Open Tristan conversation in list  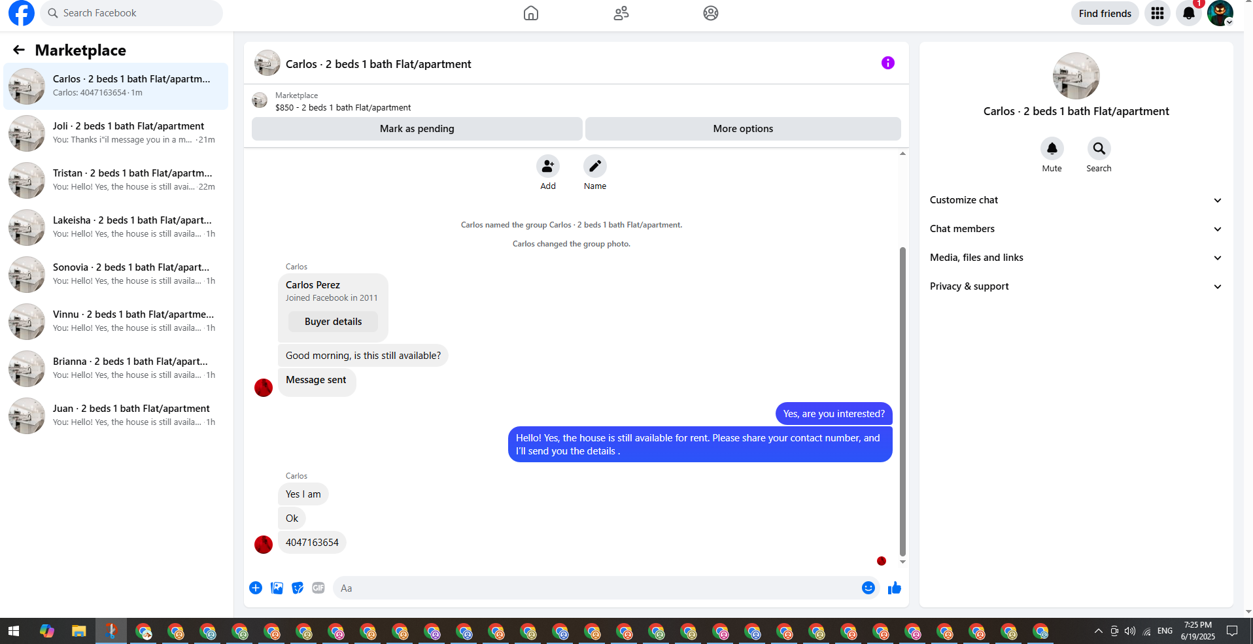point(116,180)
